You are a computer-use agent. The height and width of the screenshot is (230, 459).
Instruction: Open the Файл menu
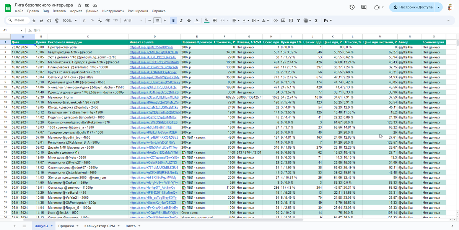click(19, 11)
